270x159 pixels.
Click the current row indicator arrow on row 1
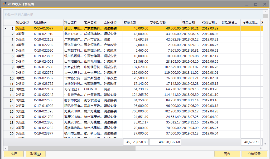(x=6, y=28)
